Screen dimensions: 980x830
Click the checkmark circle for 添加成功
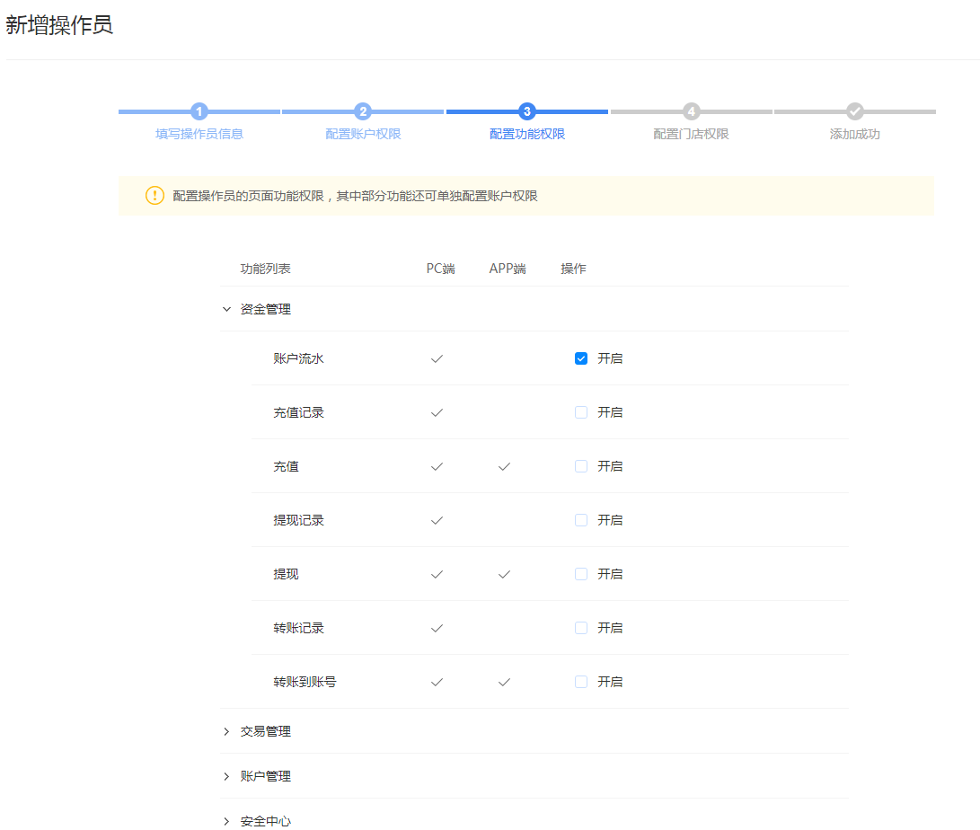tap(854, 111)
